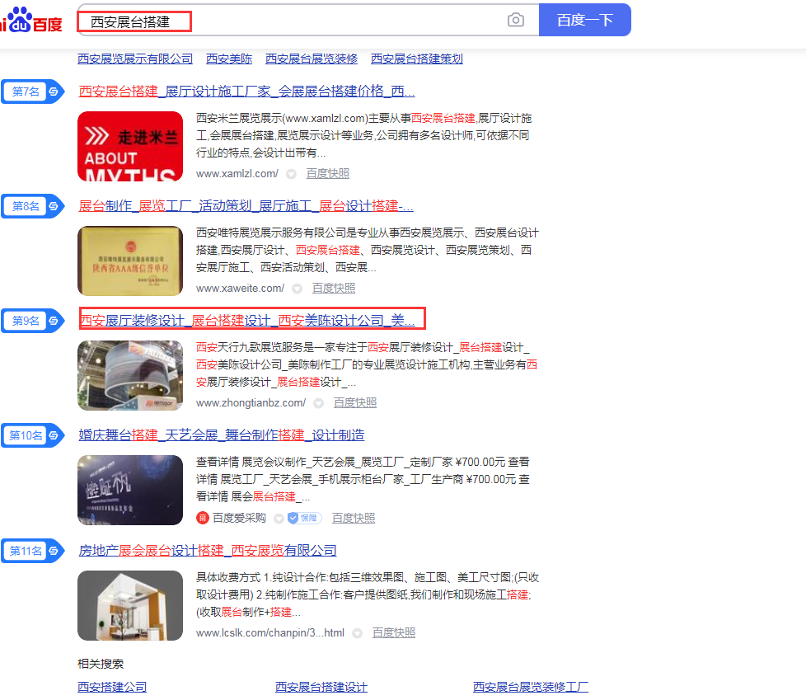The image size is (806, 700).
Task: Open the 西安展览展示有限公司 suggestion link
Action: coord(135,59)
